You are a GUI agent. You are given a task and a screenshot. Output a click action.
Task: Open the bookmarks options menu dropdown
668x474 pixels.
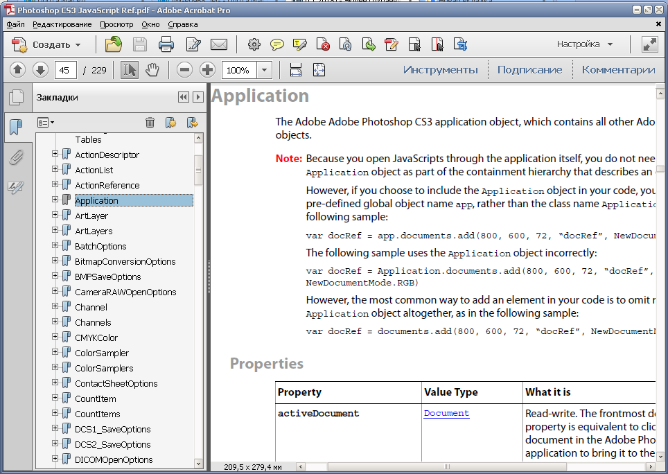click(46, 123)
